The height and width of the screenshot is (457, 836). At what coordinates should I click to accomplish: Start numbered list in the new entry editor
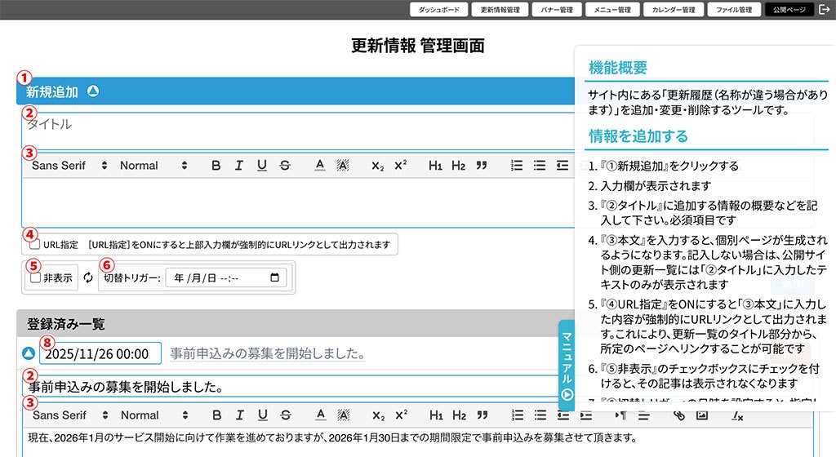pyautogui.click(x=517, y=166)
